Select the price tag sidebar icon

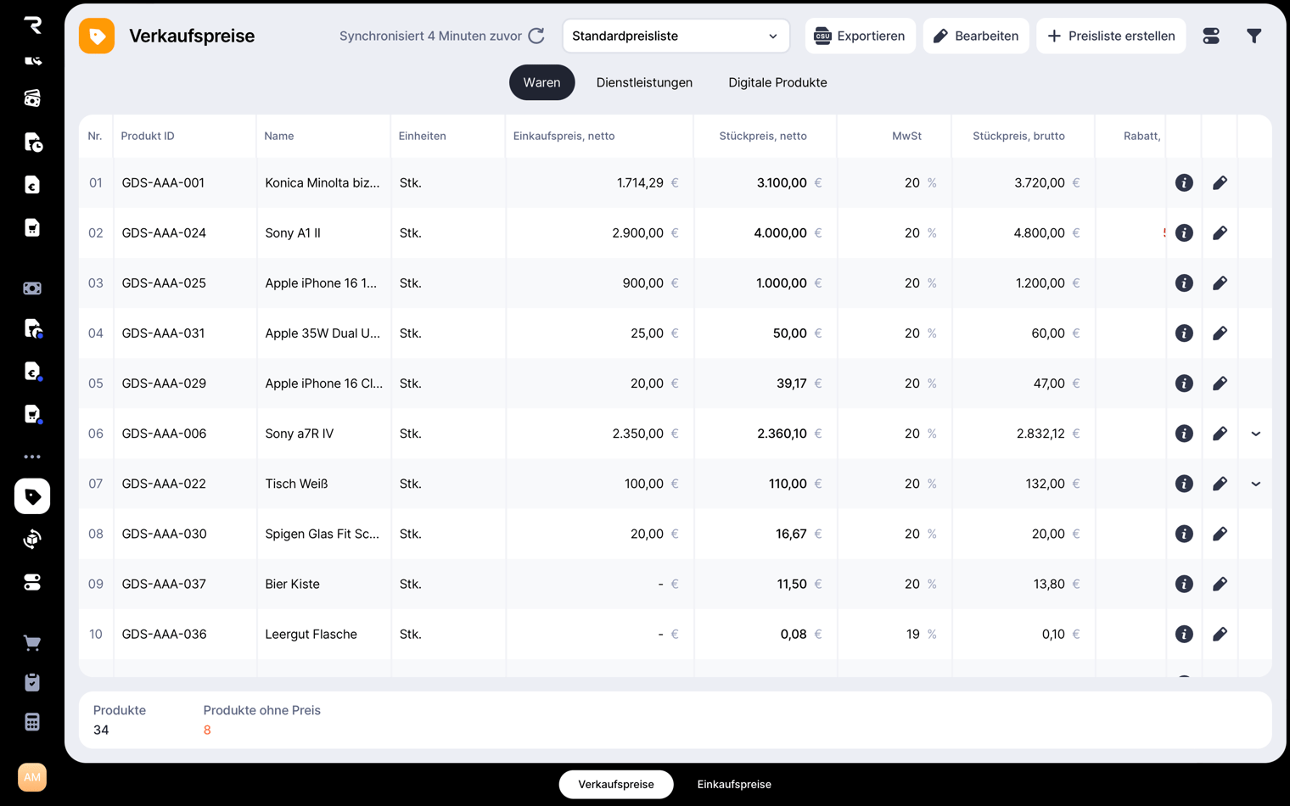[x=32, y=496]
